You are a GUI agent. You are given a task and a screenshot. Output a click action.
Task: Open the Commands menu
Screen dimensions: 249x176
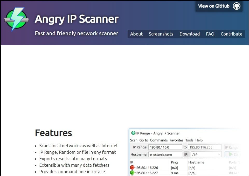point(159,140)
